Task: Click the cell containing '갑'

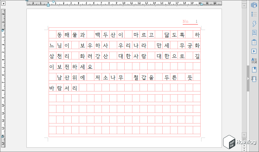Action: [x=144, y=77]
